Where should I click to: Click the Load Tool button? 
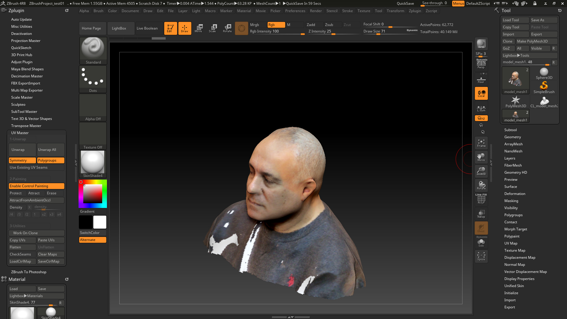click(x=516, y=20)
